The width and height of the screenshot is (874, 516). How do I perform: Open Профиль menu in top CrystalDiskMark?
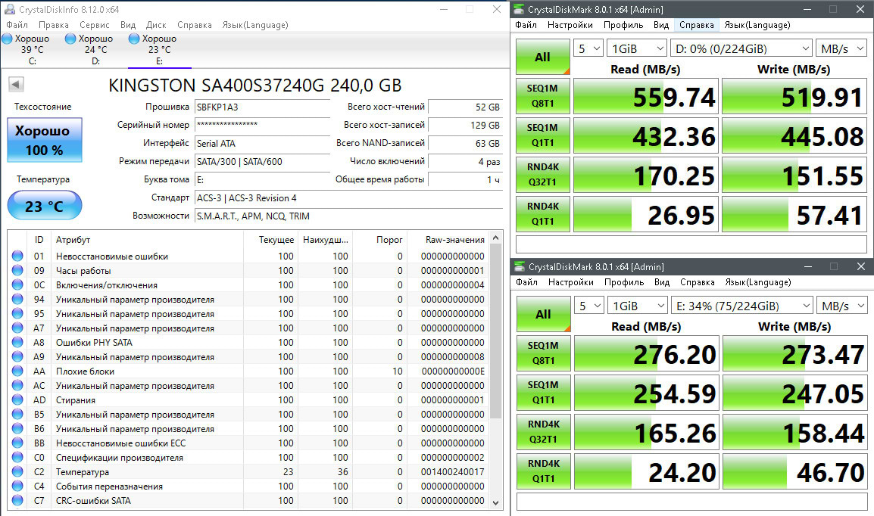[623, 25]
